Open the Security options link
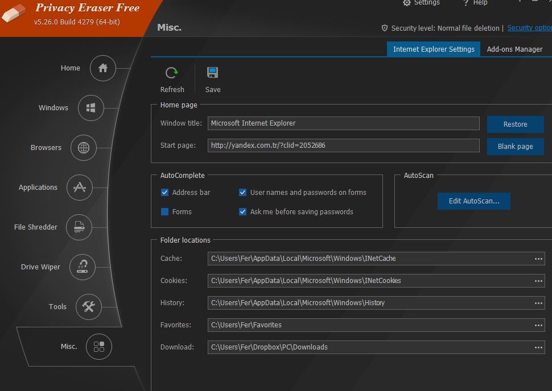Image resolution: width=552 pixels, height=391 pixels. (529, 28)
